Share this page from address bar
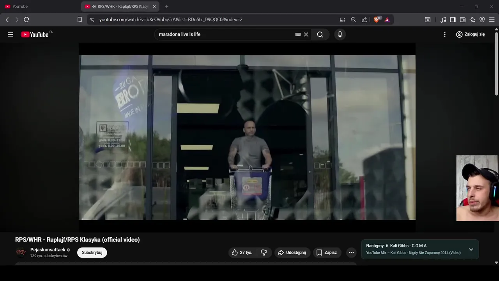The height and width of the screenshot is (281, 499). [365, 20]
